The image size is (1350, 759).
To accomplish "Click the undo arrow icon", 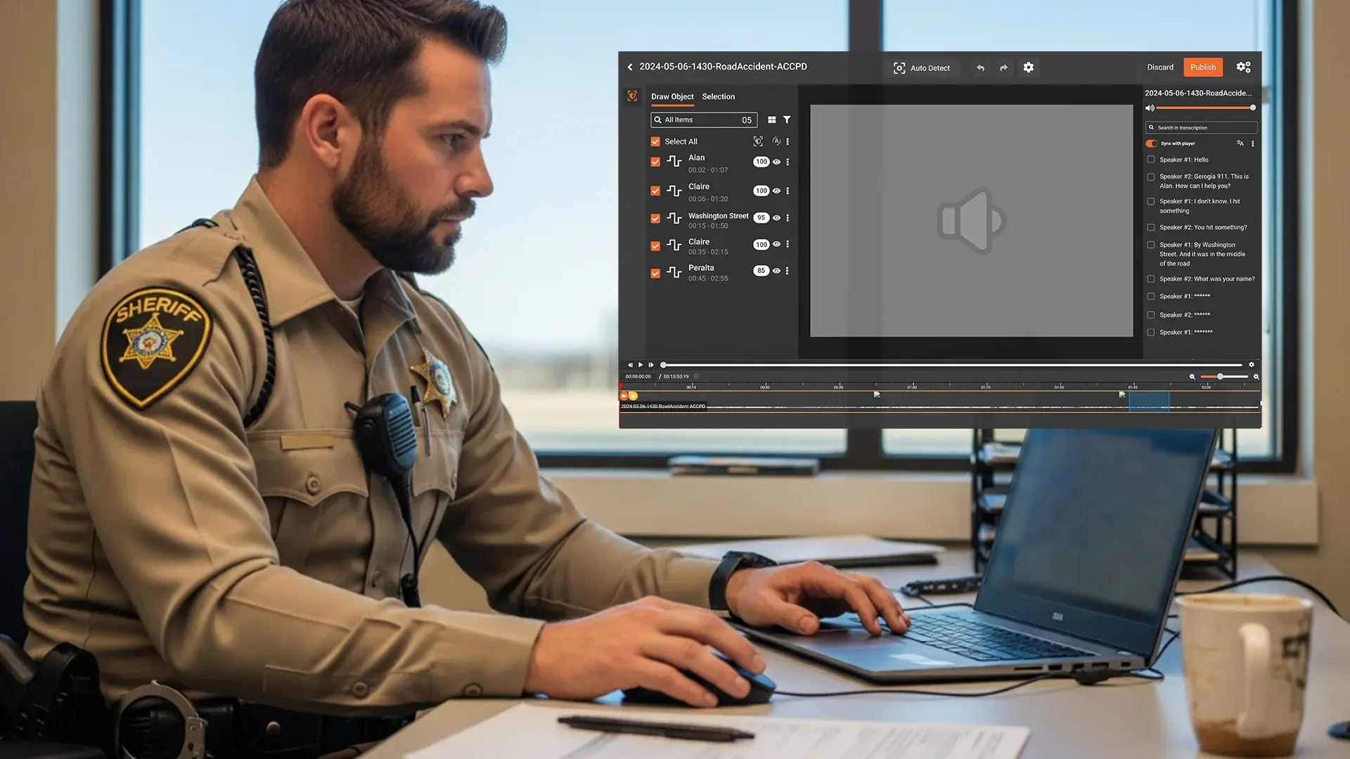I will [980, 68].
